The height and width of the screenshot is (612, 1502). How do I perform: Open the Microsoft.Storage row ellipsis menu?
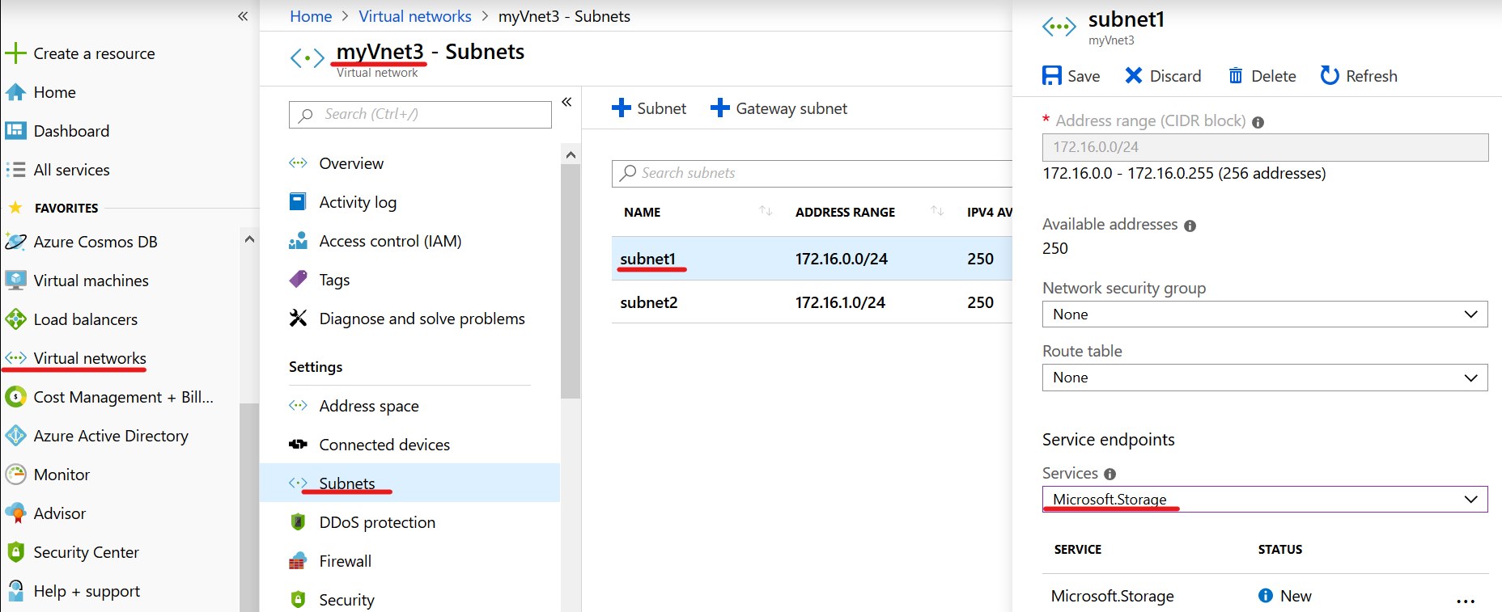[1466, 601]
